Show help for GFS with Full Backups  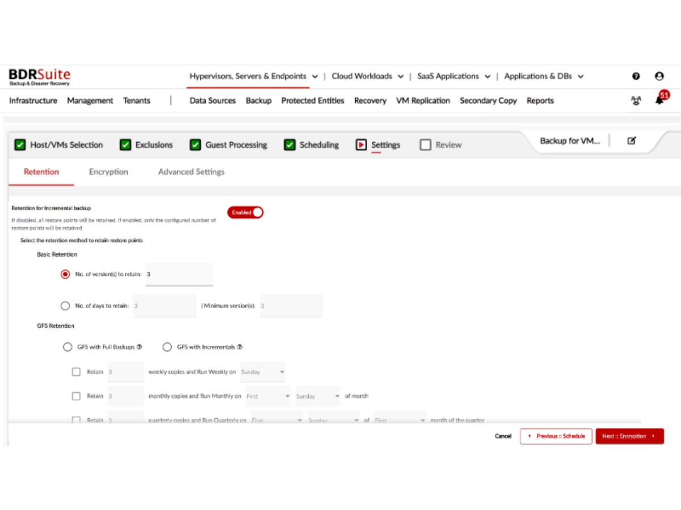point(138,347)
